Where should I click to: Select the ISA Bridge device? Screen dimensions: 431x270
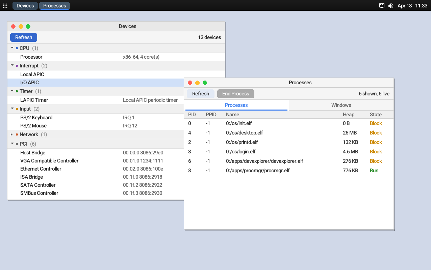(96, 177)
